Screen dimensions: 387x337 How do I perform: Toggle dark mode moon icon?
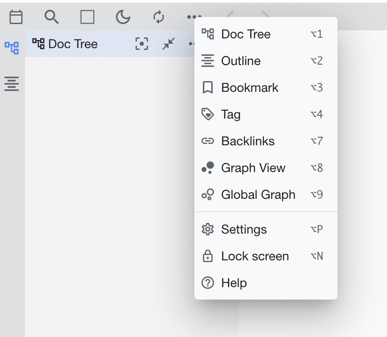tap(123, 17)
